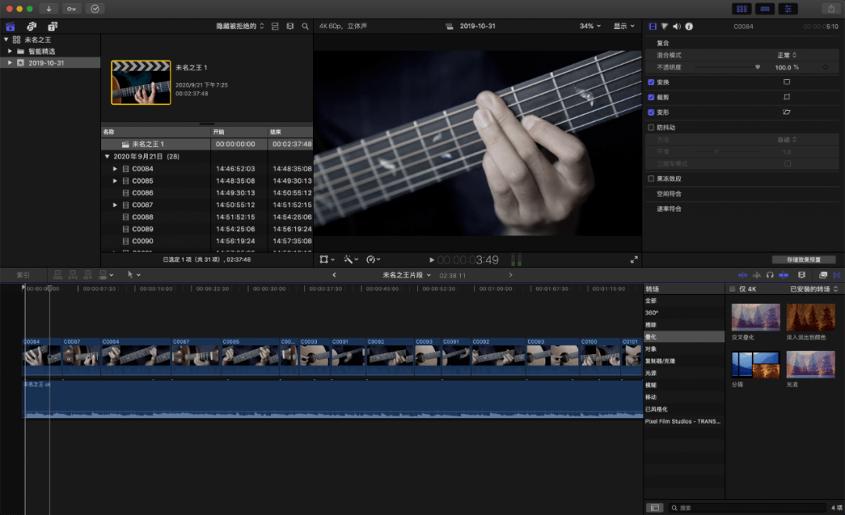Screen dimensions: 845x515
Task: Click the import media arrow button
Action: coord(49,9)
